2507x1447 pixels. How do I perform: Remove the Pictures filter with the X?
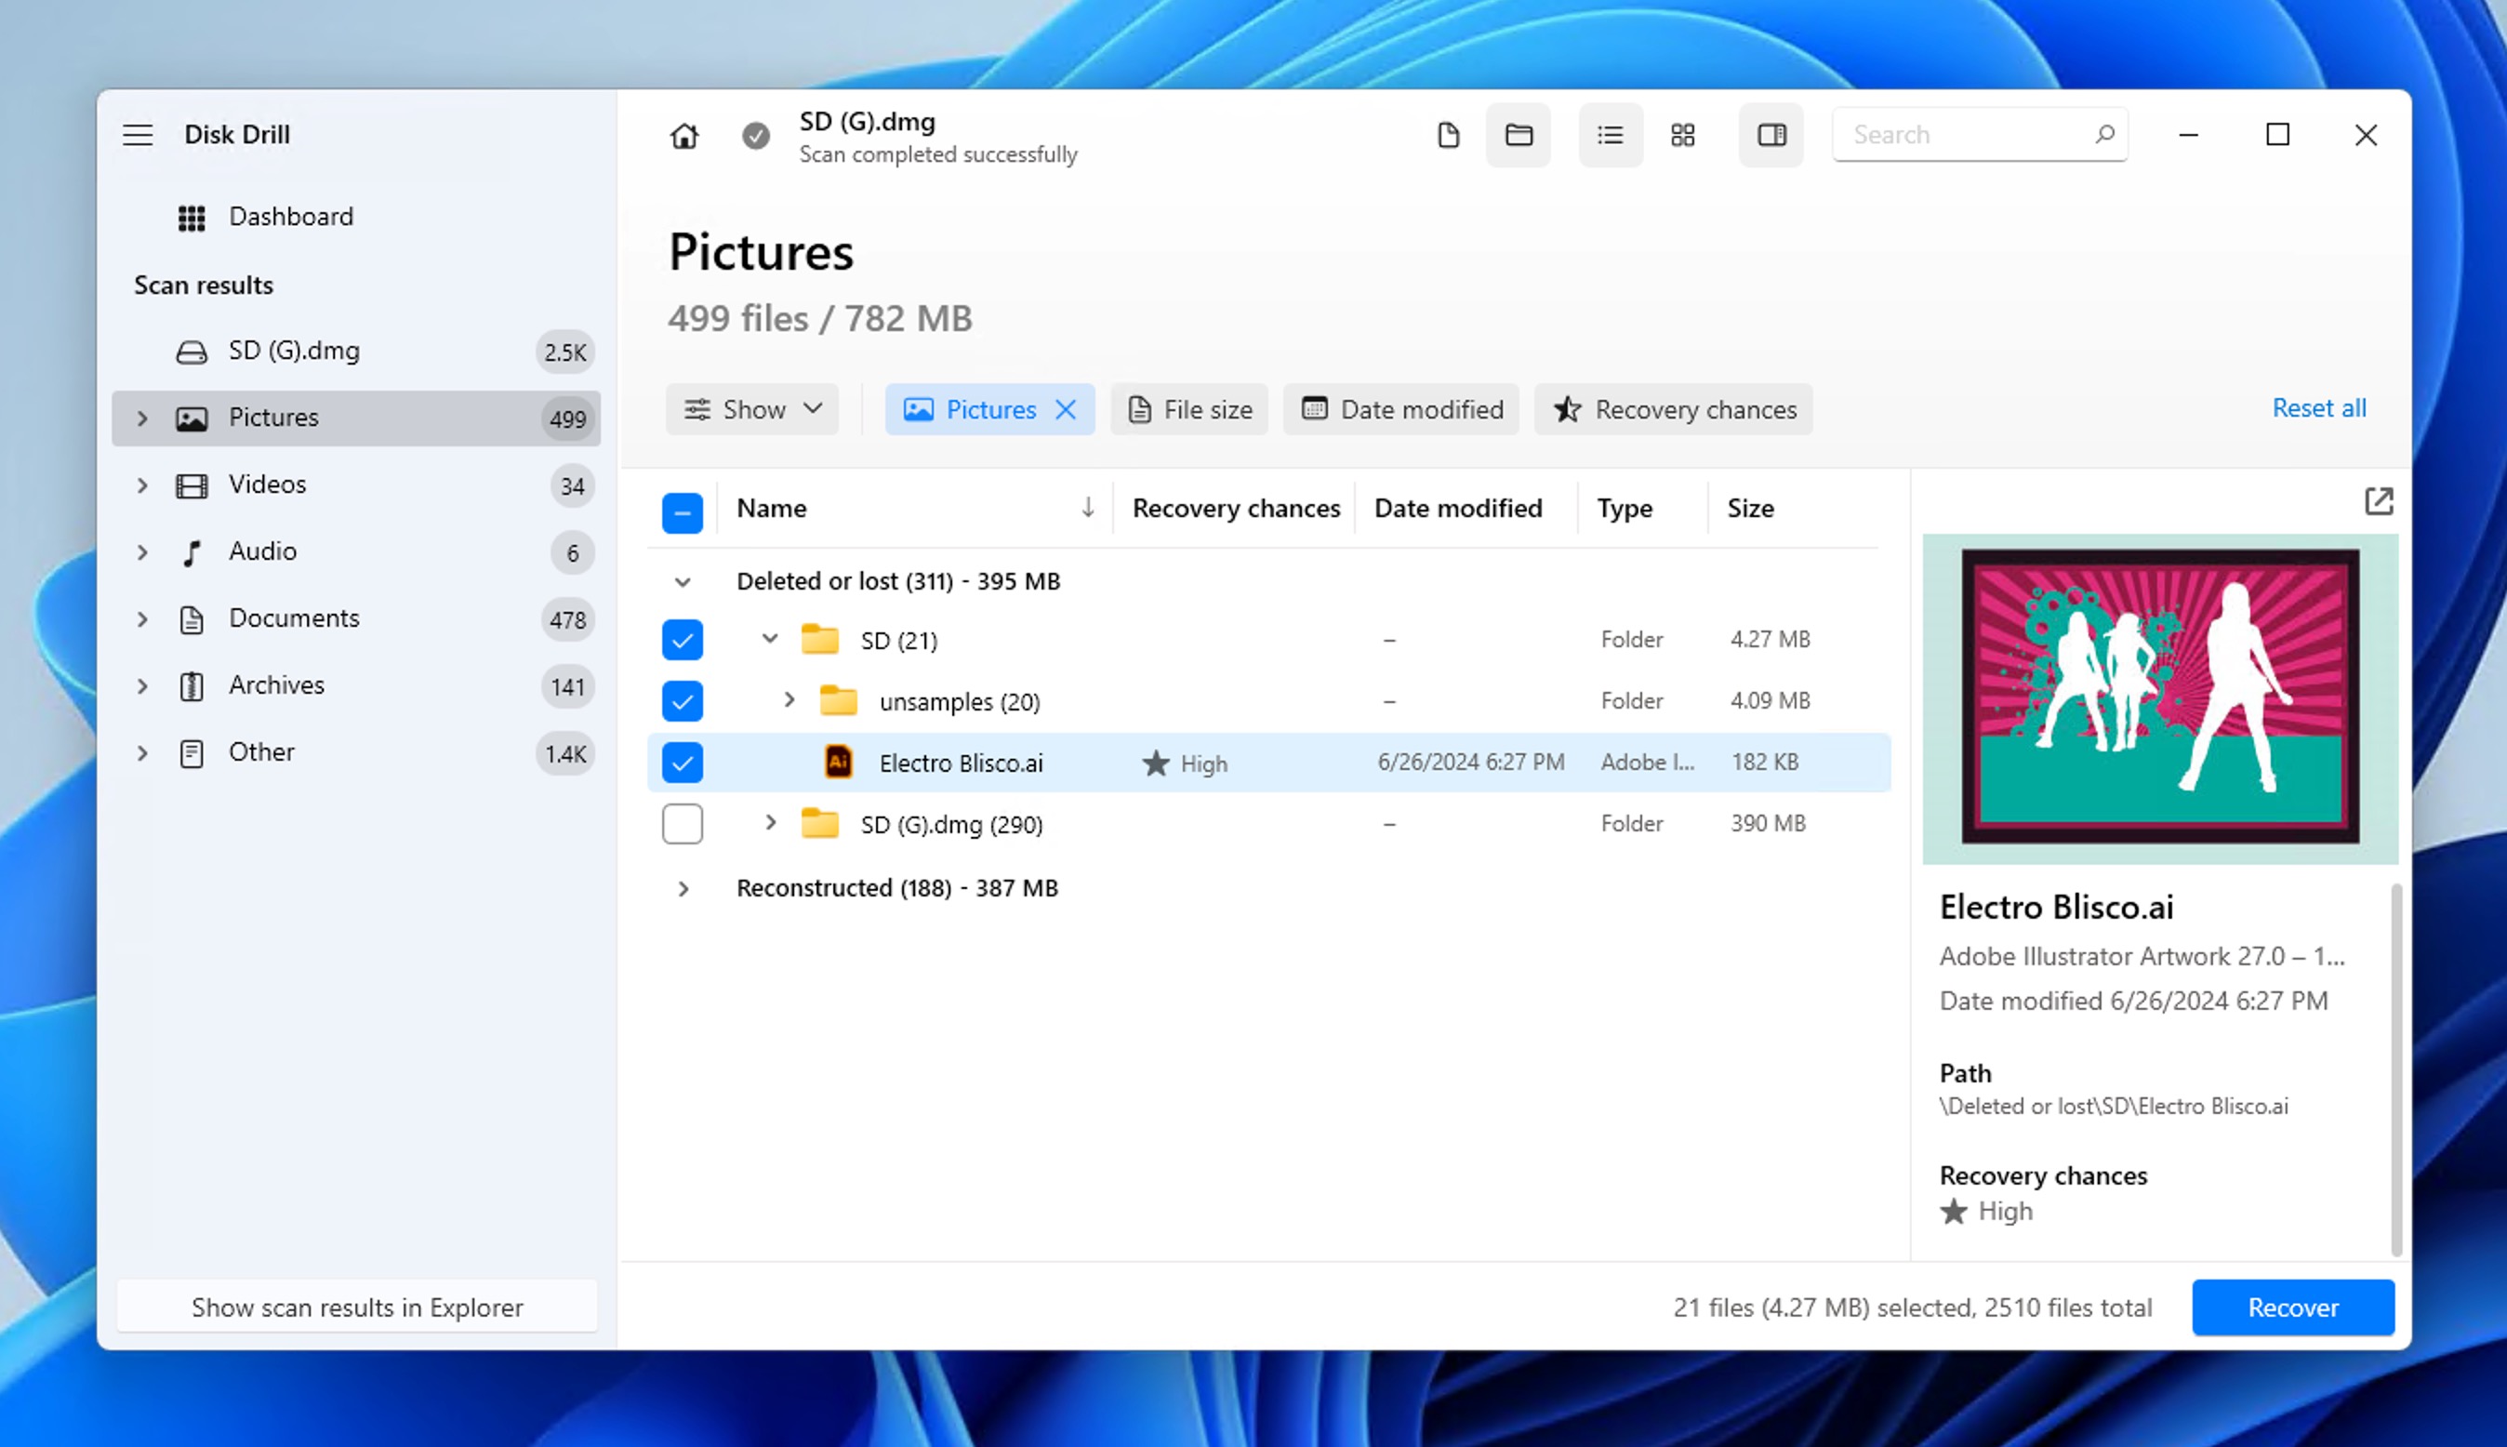click(x=1066, y=409)
